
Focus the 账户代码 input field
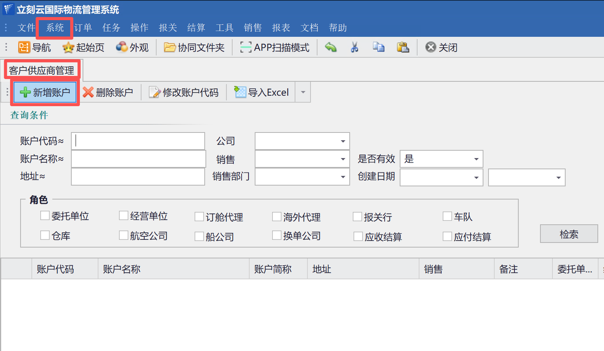tap(138, 141)
